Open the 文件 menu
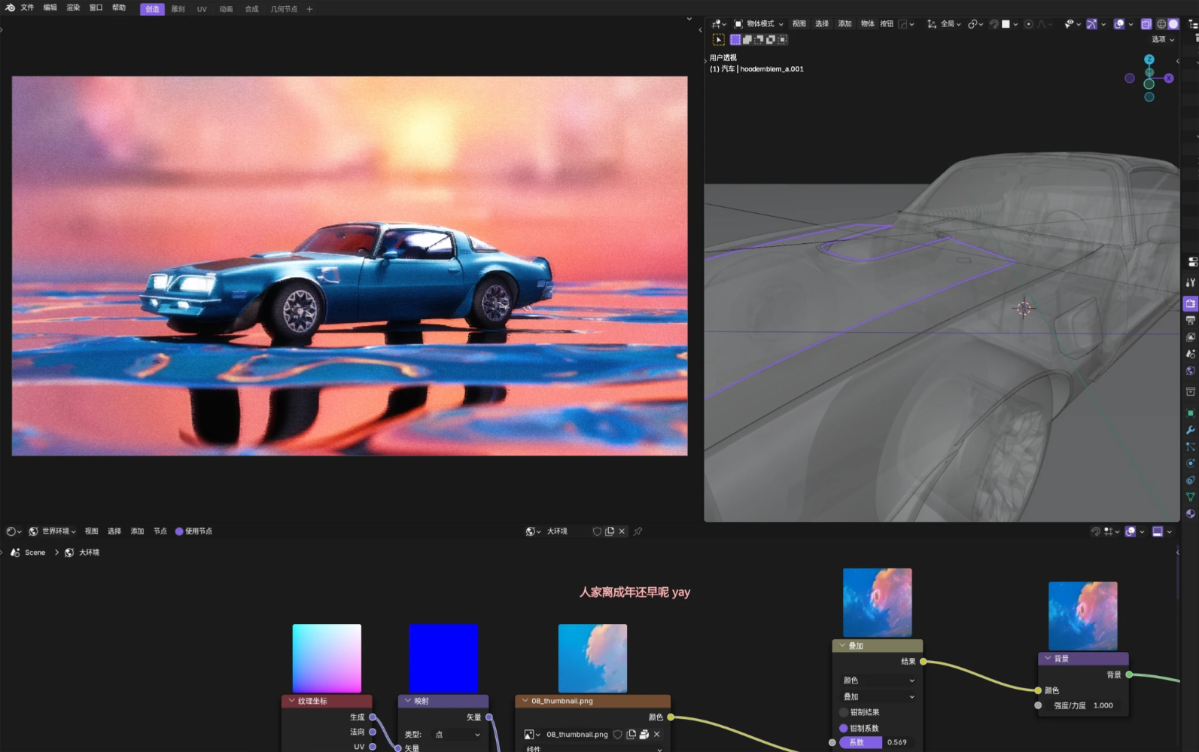 (27, 8)
